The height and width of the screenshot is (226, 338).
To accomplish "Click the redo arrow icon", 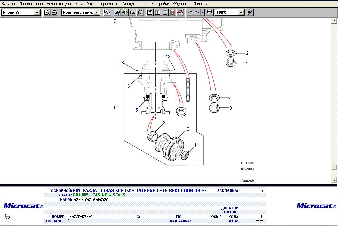I will coord(197,13).
